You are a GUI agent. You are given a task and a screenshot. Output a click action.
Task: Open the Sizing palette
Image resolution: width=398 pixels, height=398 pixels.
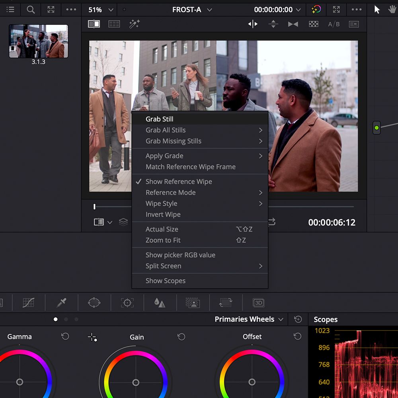pyautogui.click(x=225, y=302)
